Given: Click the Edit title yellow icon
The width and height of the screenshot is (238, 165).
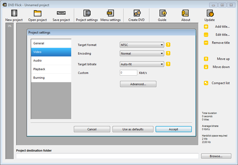Looking at the screenshot, I should (206, 35).
